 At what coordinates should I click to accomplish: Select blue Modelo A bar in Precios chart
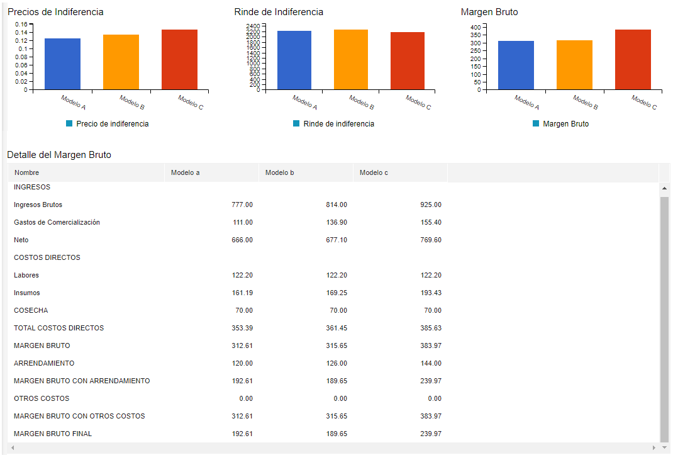pyautogui.click(x=62, y=64)
